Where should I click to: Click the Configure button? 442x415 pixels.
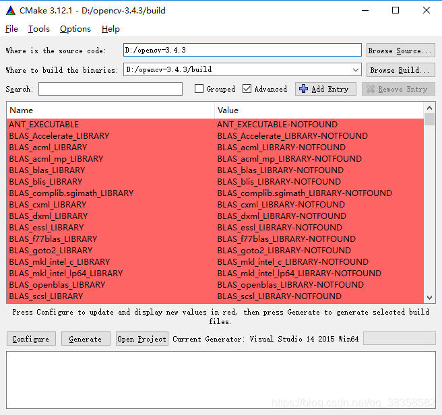(31, 339)
